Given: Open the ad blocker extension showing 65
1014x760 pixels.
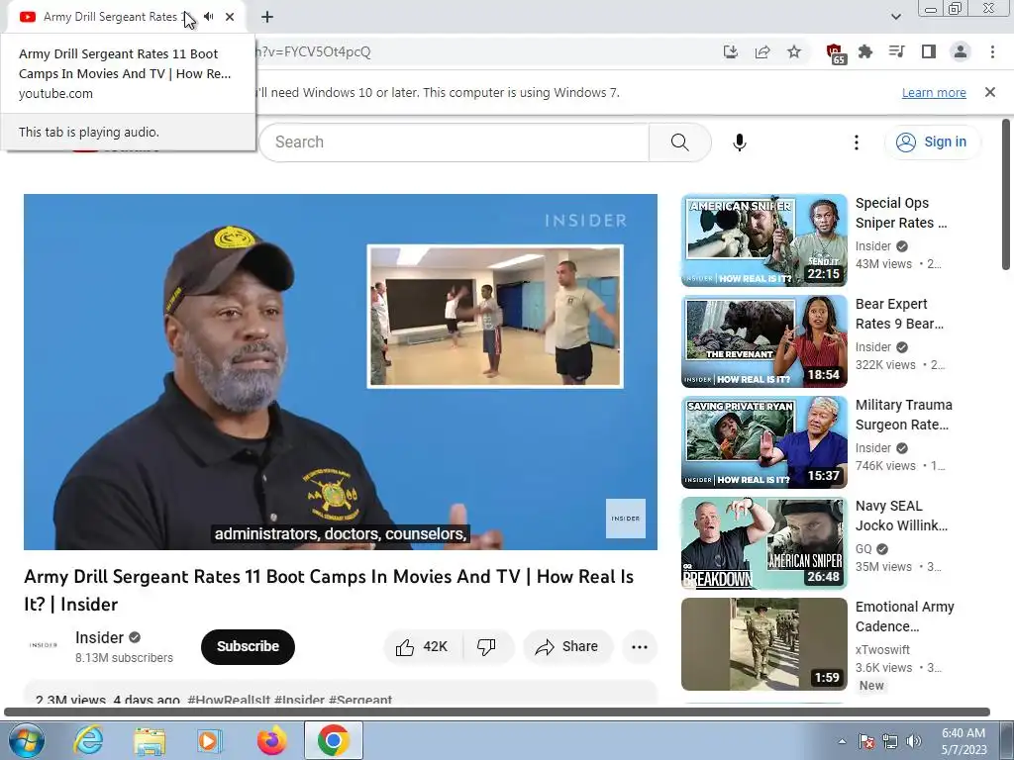Looking at the screenshot, I should pyautogui.click(x=836, y=53).
